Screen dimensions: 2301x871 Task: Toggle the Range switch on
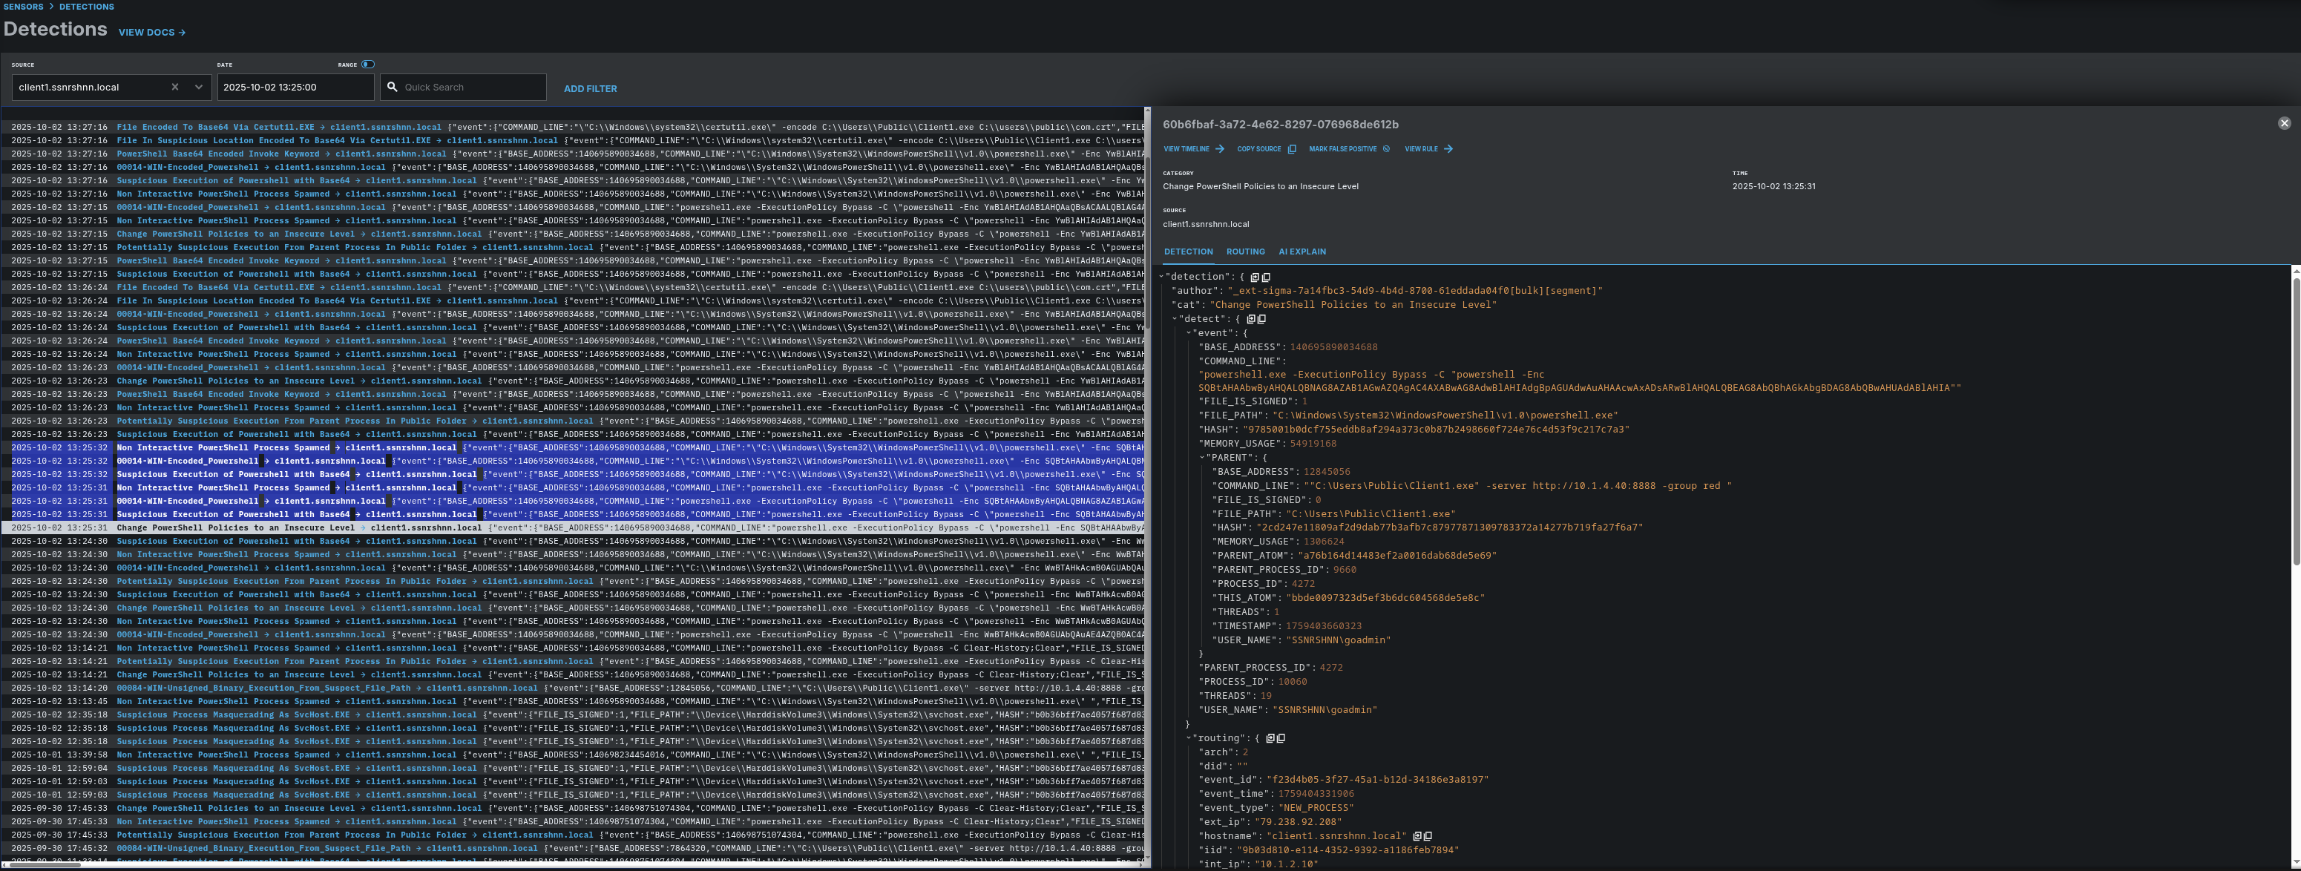pyautogui.click(x=368, y=65)
